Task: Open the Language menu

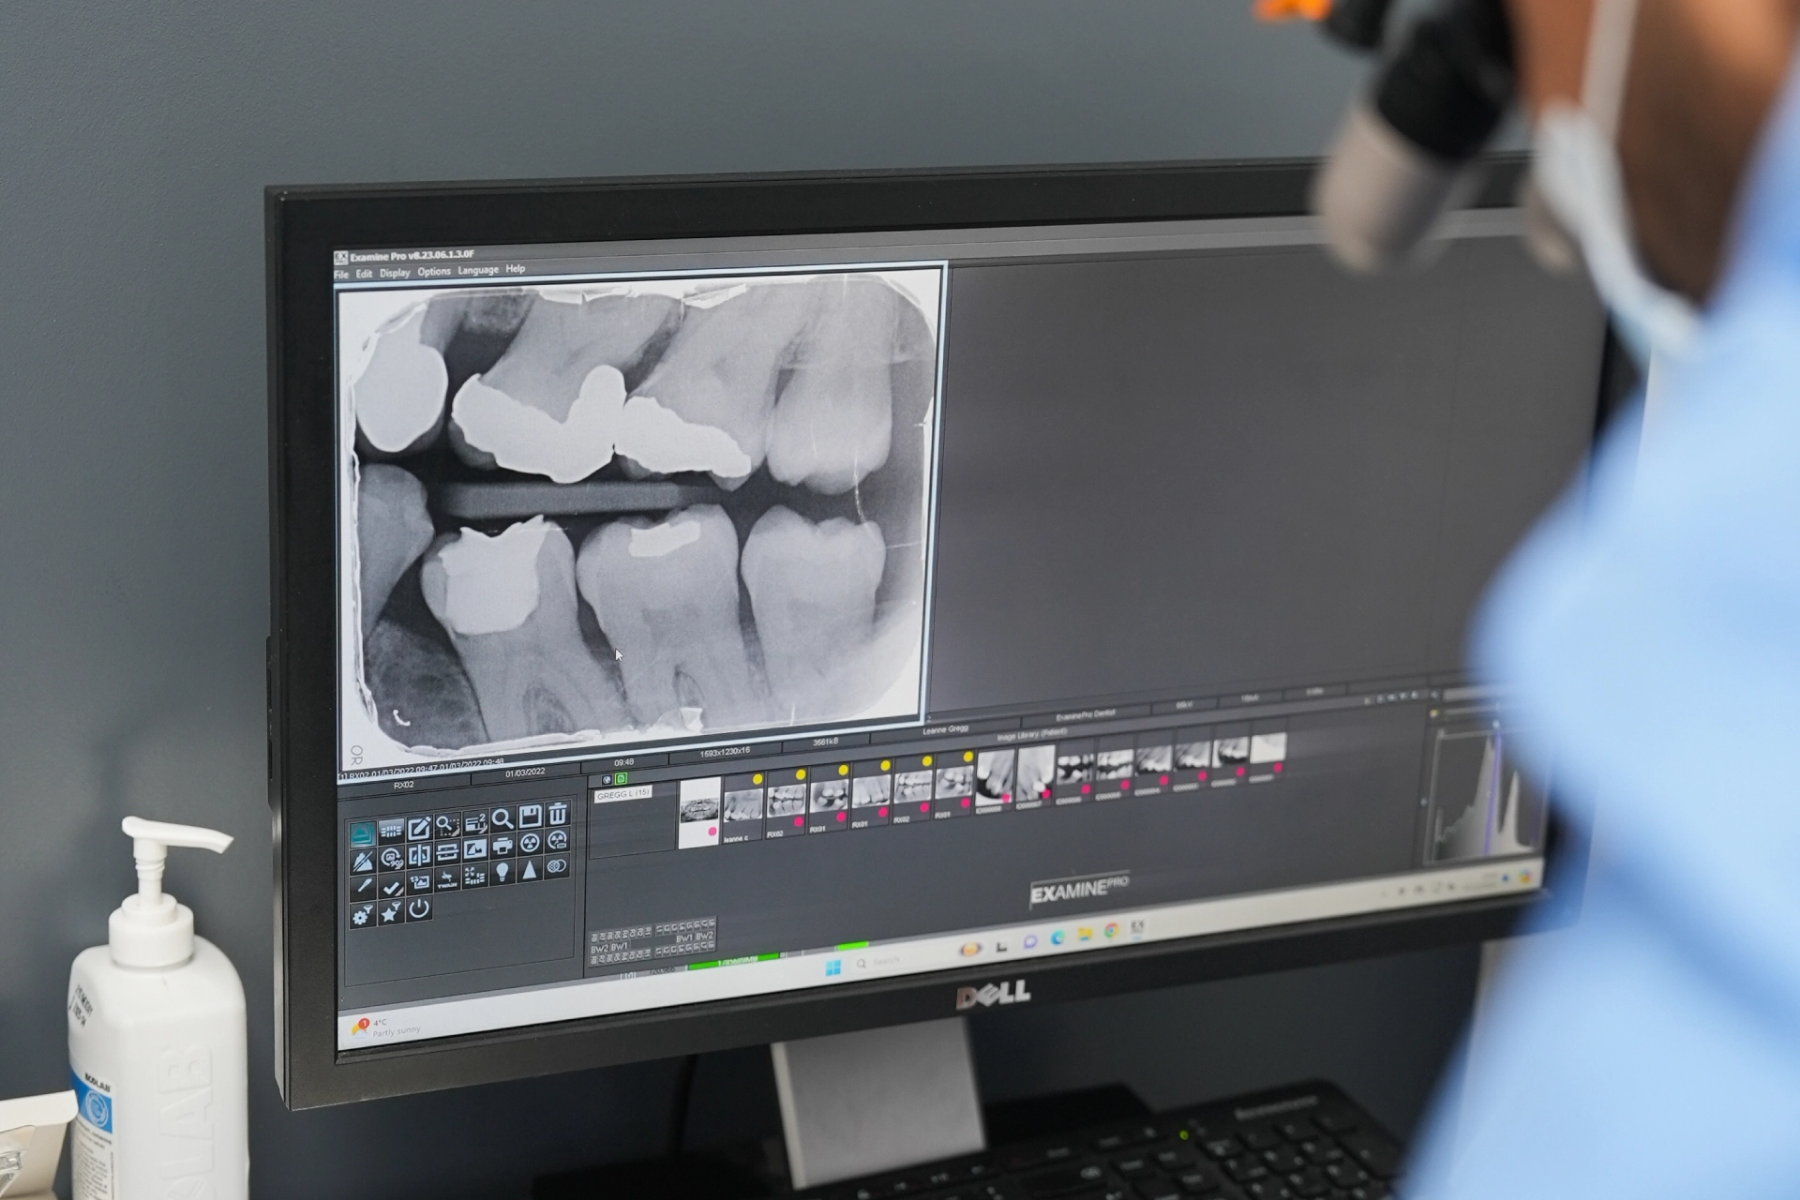Action: pos(478,270)
